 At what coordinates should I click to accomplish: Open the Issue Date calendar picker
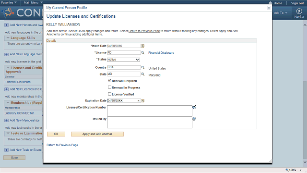(143, 46)
